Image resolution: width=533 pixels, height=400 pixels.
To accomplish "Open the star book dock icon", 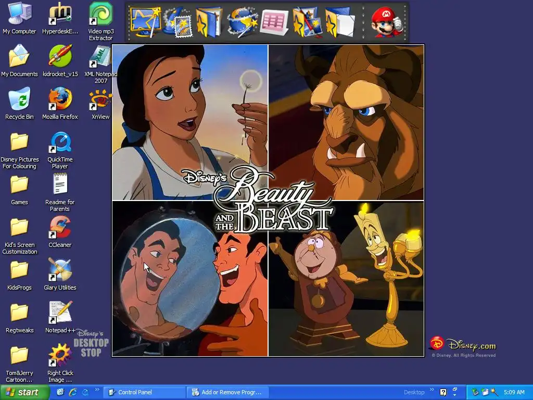I will 209,22.
